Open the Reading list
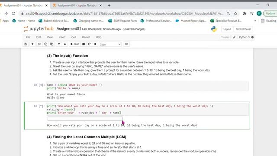This screenshot has width=277, height=156. [x=269, y=21]
